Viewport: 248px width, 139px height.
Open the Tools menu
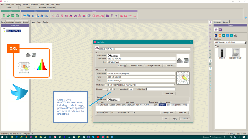42,4
